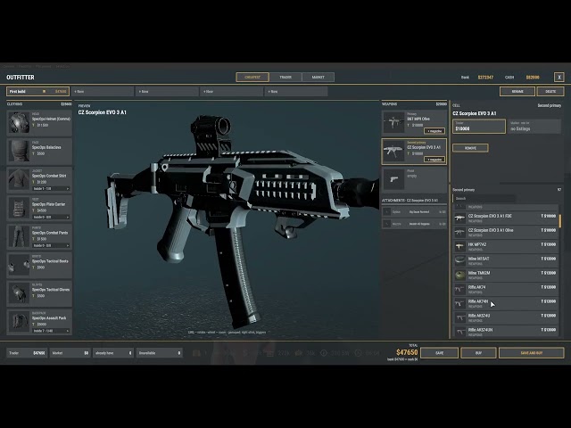This screenshot has width=571, height=428.
Task: Select the empty pistol slot icon
Action: pos(393,179)
